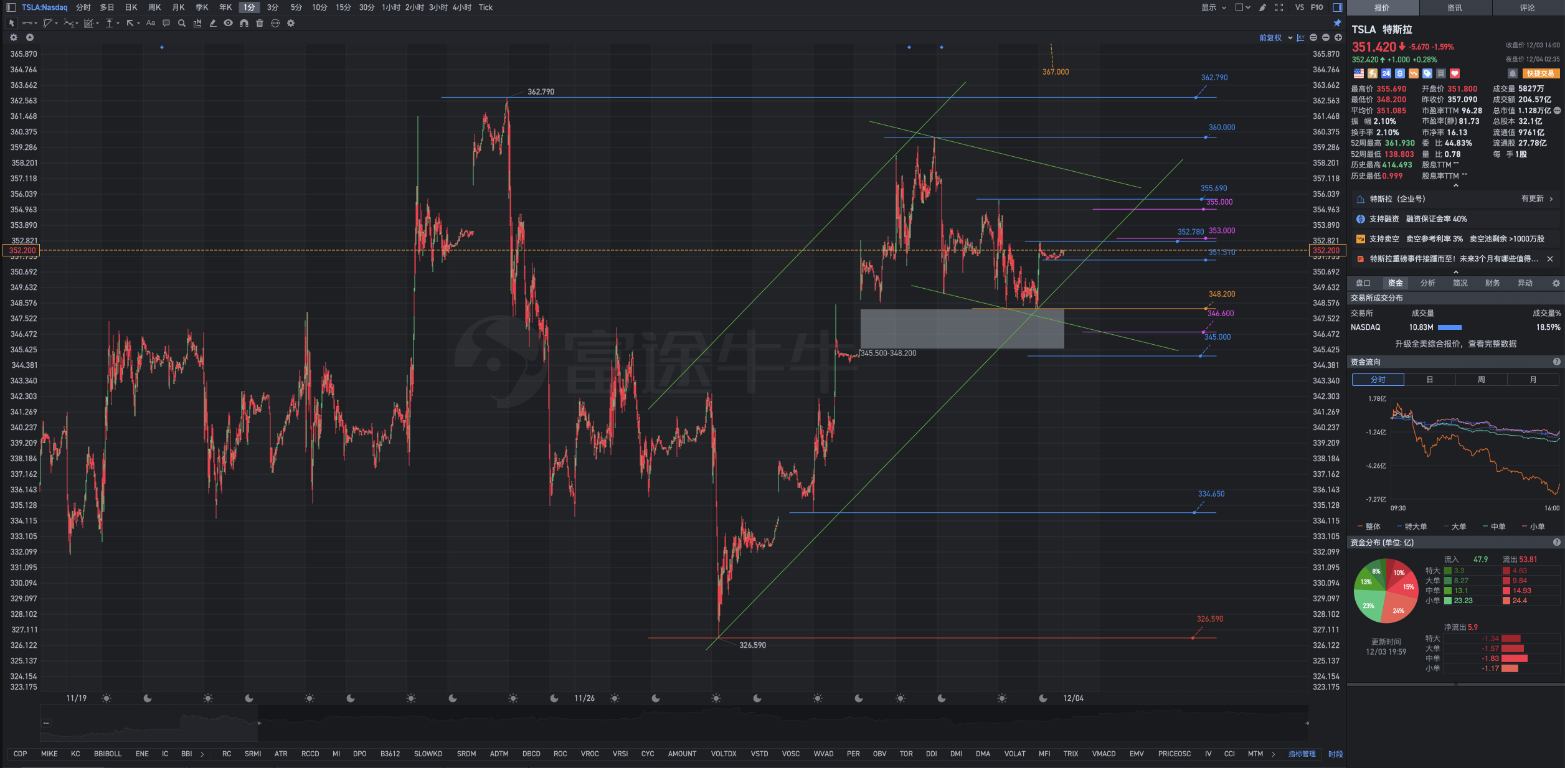
Task: Add a comment bubble annotation
Action: click(166, 23)
